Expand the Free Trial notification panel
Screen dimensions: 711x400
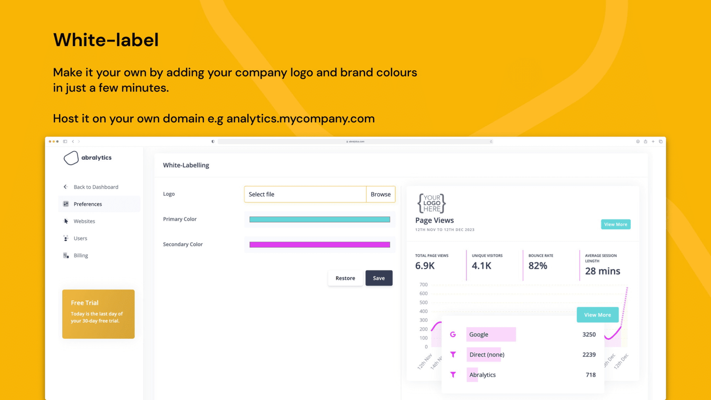pos(98,314)
